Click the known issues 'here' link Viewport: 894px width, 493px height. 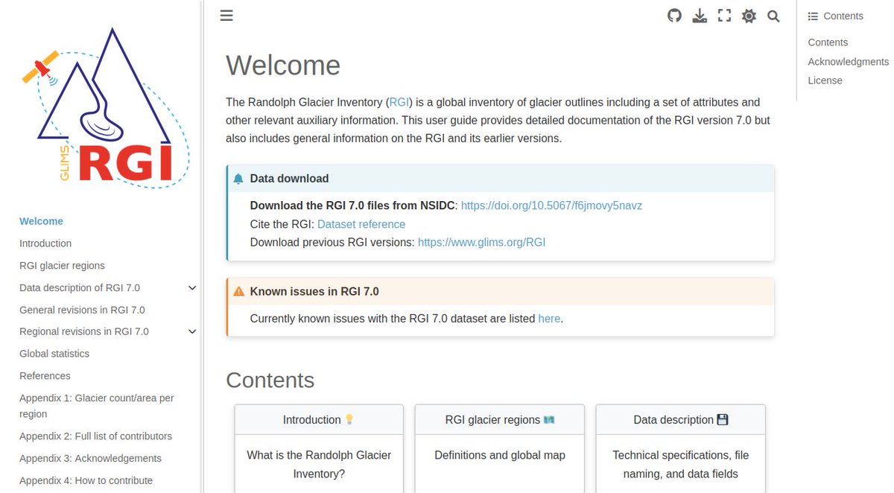(x=549, y=319)
